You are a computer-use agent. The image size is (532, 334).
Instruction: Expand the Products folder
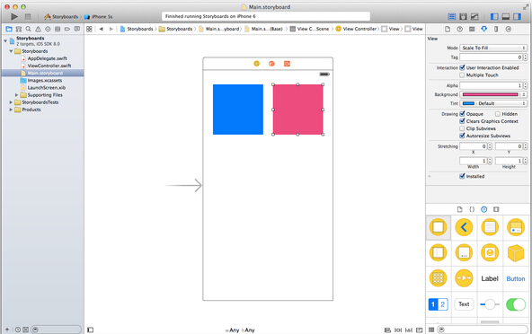point(11,110)
